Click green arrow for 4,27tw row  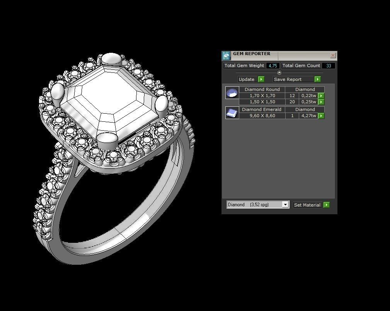click(x=321, y=116)
